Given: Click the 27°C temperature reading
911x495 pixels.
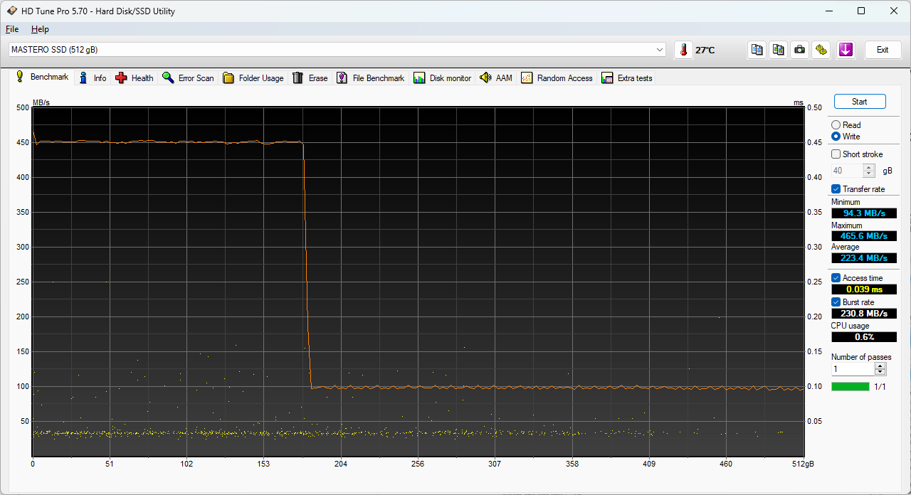Looking at the screenshot, I should pos(705,50).
